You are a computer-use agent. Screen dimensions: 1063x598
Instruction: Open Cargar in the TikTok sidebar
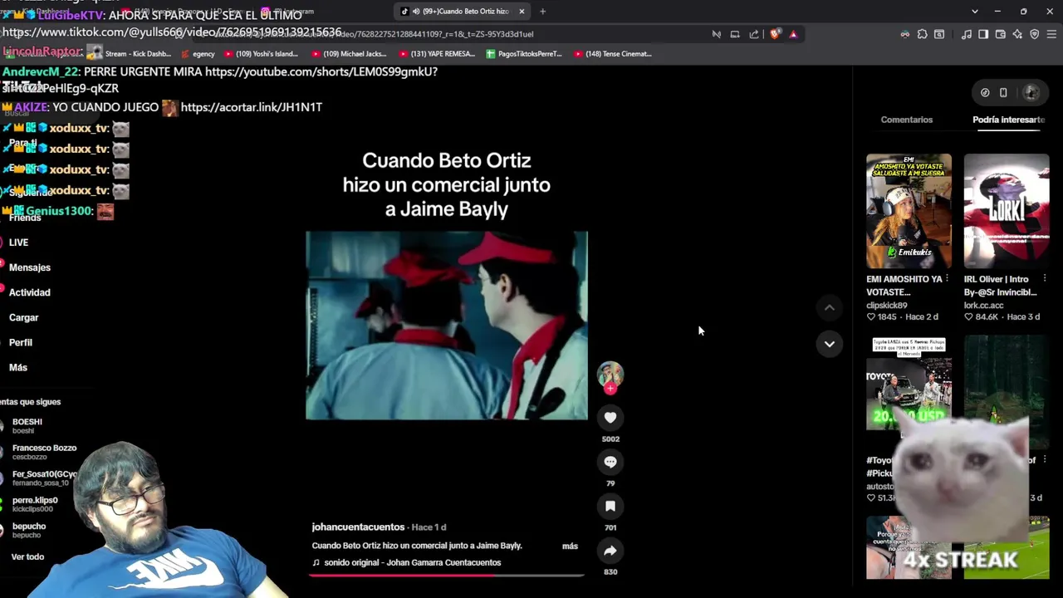23,317
